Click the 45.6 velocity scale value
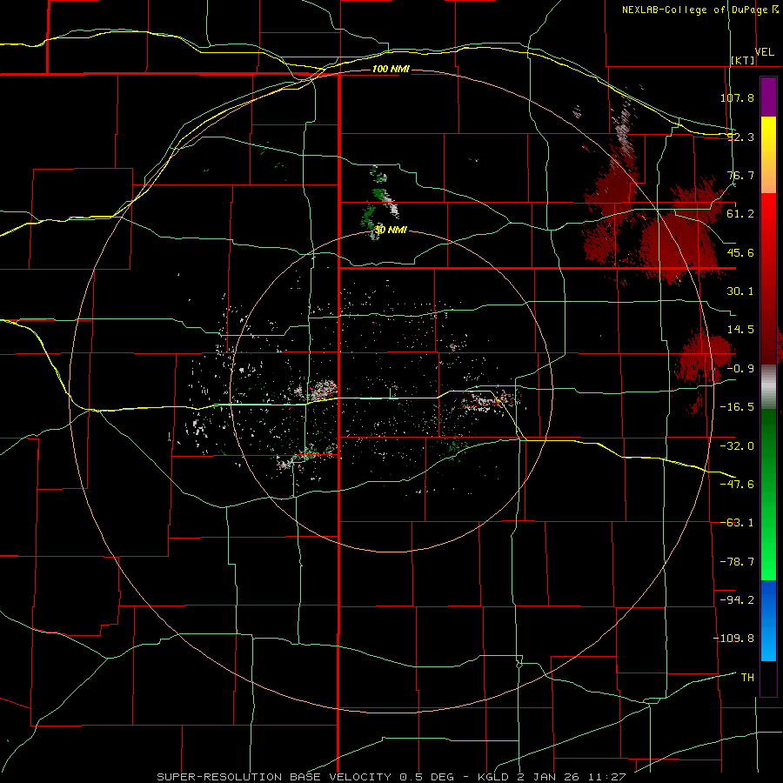This screenshot has width=783, height=783. [x=740, y=252]
